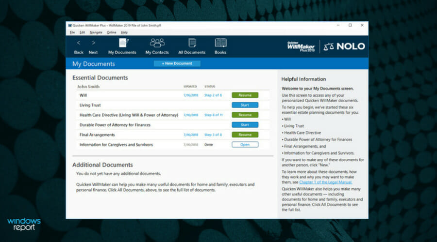Open the Books icon
The width and height of the screenshot is (437, 242).
(220, 43)
